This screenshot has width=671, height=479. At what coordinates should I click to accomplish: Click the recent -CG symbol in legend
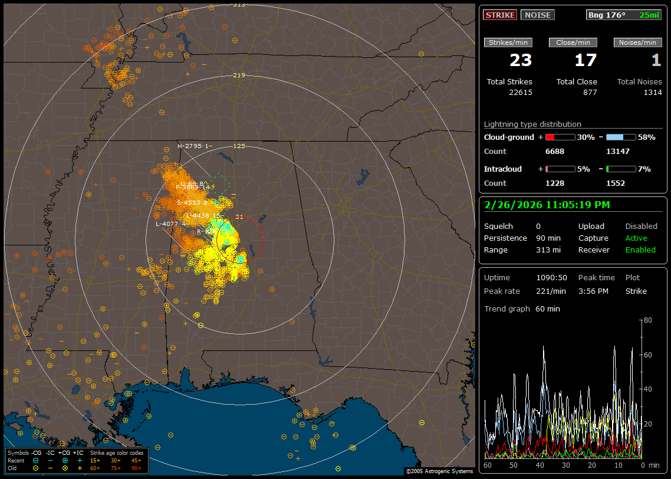(x=36, y=460)
